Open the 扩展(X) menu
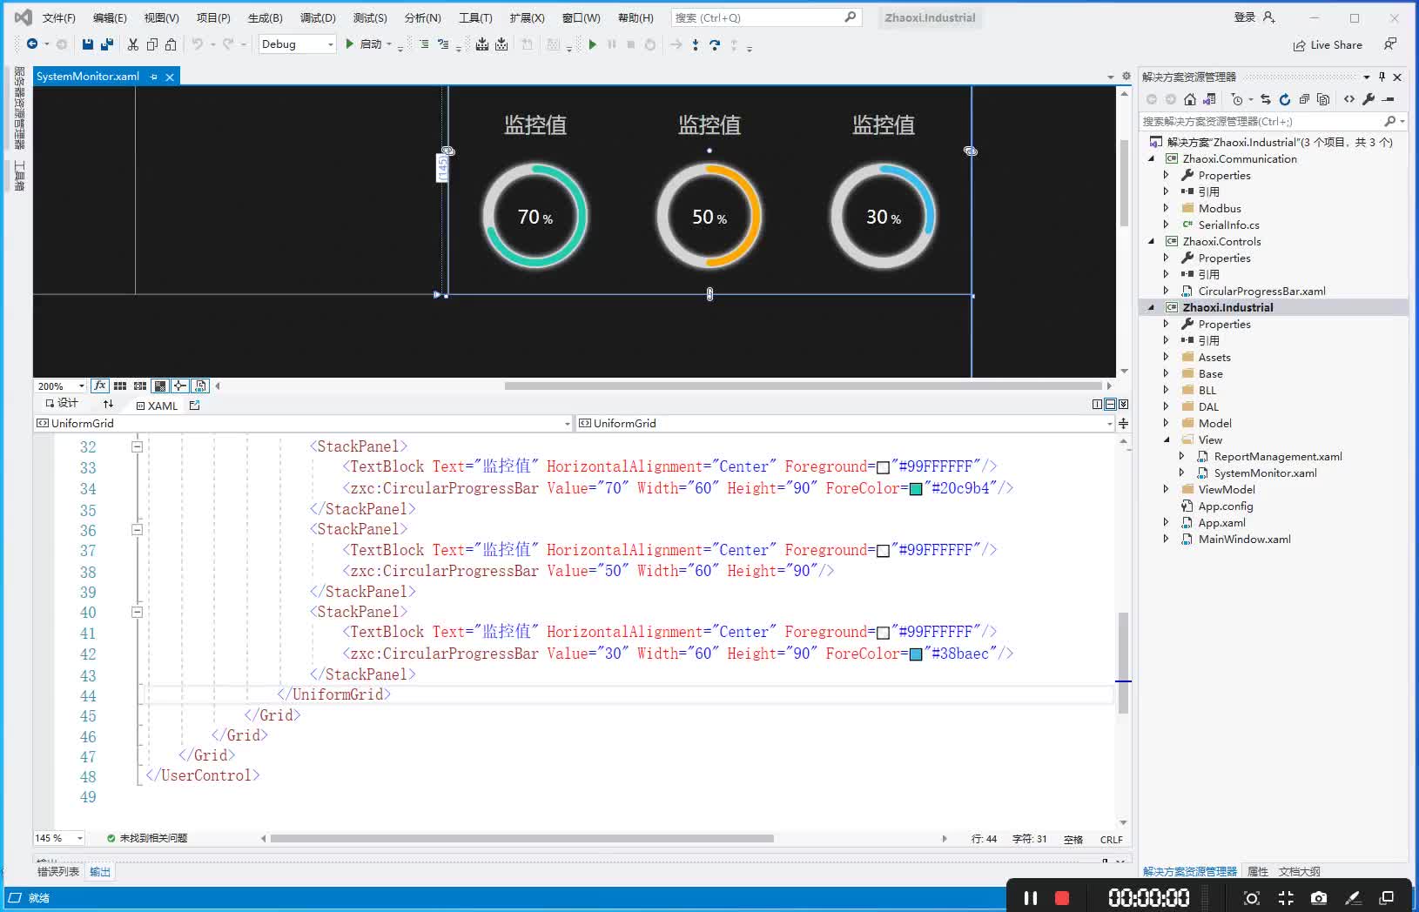Image resolution: width=1419 pixels, height=912 pixels. coord(527,17)
